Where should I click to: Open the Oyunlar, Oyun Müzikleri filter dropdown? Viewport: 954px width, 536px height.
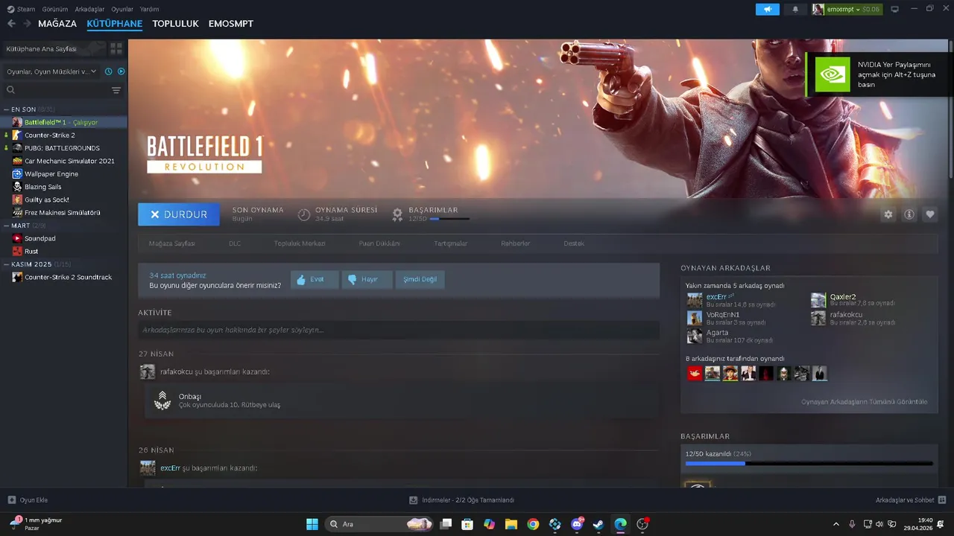click(x=51, y=71)
